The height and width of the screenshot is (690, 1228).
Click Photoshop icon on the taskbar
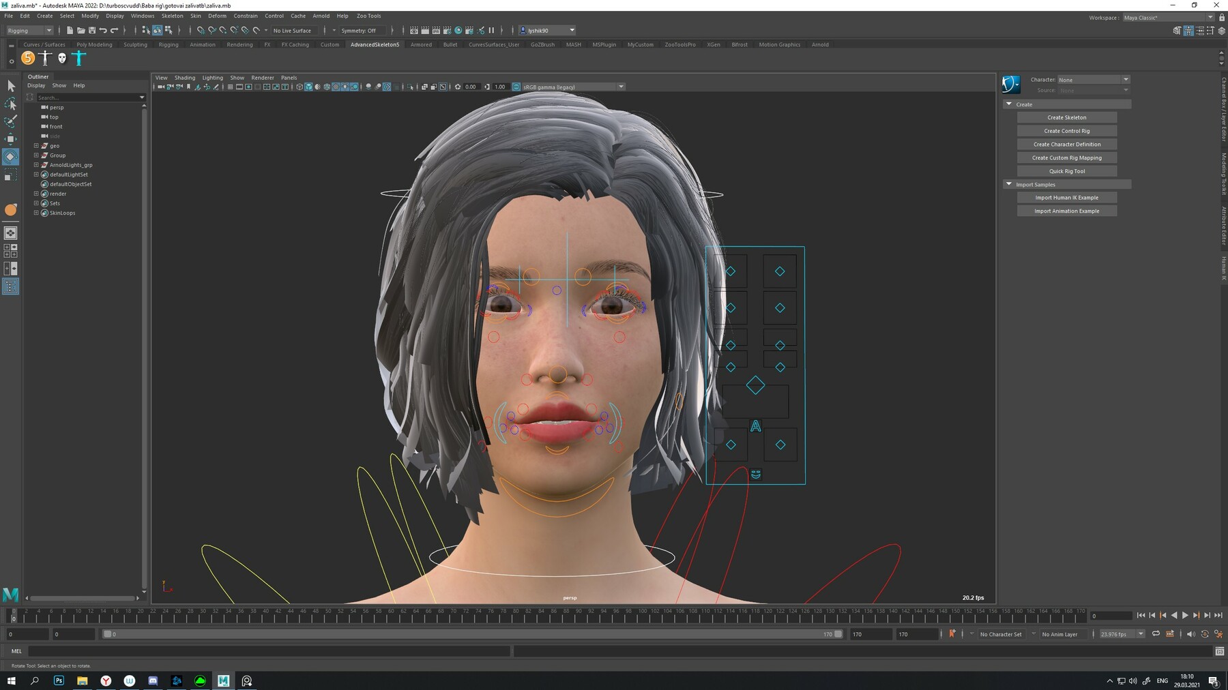point(59,680)
